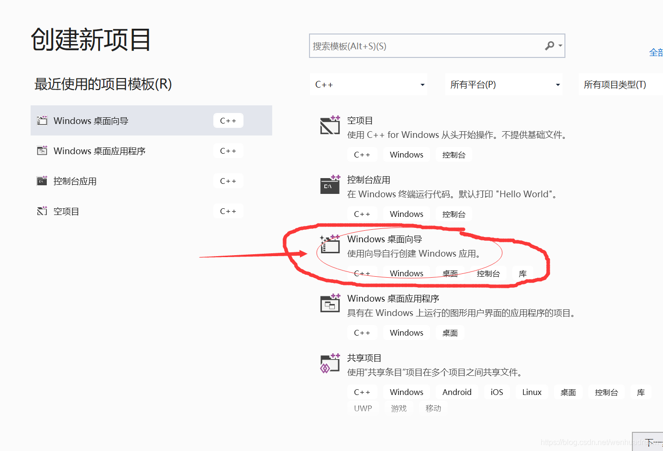Select recent template Windows 桌面向导
Image resolution: width=663 pixels, height=451 pixels.
click(x=151, y=121)
